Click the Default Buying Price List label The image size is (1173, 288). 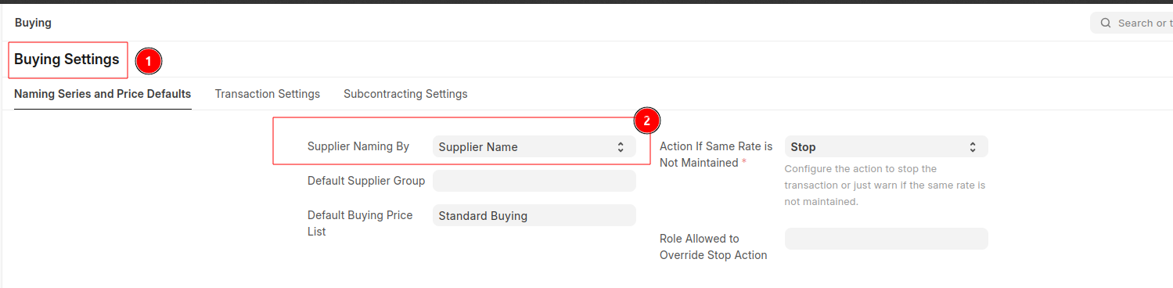360,223
